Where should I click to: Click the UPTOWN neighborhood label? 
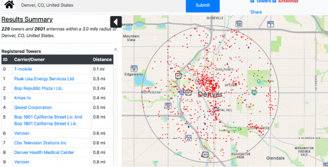231,85
